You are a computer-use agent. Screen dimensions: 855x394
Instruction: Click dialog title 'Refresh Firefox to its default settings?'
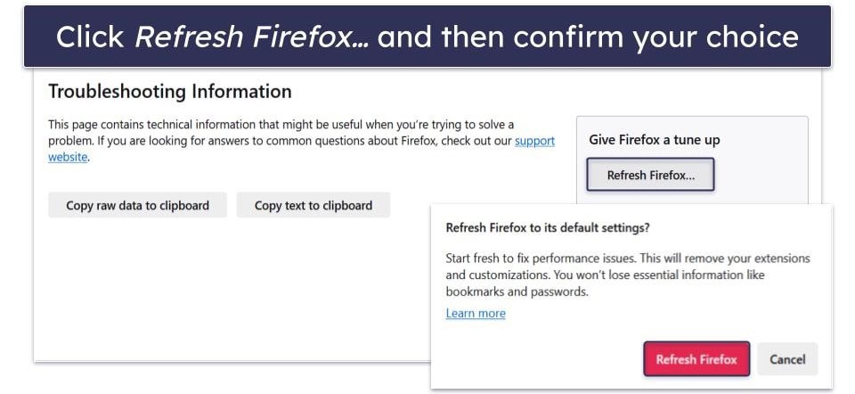click(549, 227)
